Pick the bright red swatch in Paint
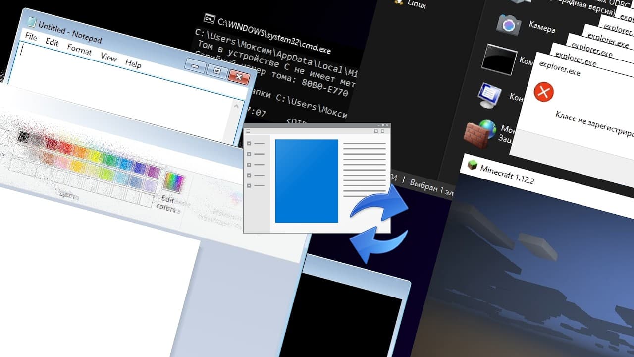Screen dimensions: 634x357 click(x=66, y=148)
